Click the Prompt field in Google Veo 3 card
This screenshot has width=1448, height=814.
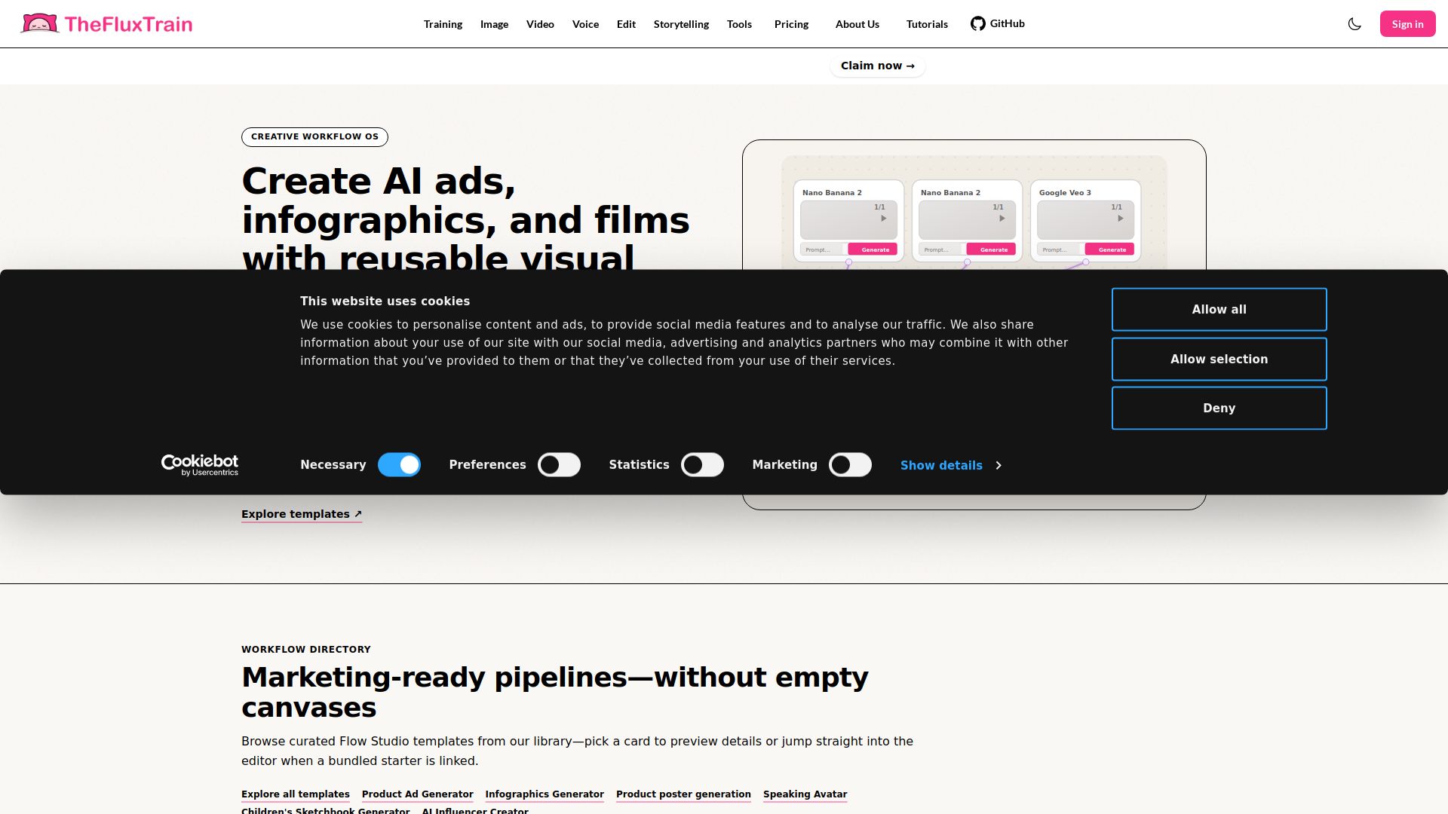tap(1059, 249)
